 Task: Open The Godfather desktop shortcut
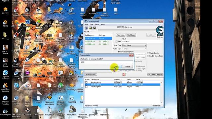click(x=16, y=12)
